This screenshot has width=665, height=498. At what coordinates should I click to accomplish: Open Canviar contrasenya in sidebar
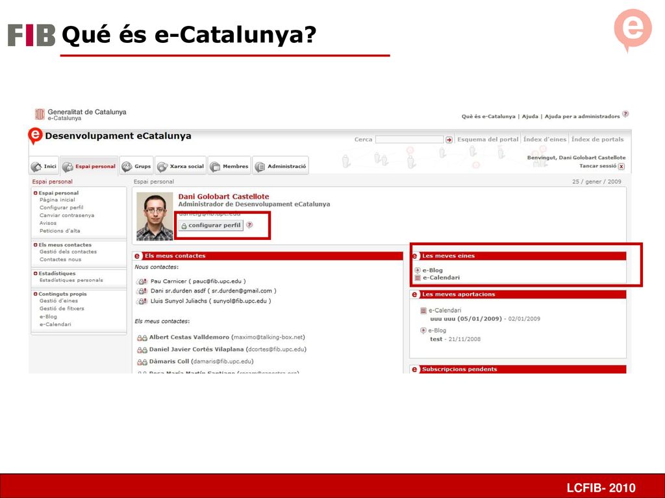pos(67,215)
